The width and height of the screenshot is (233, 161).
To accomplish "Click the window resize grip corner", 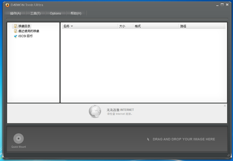I will click(229, 155).
